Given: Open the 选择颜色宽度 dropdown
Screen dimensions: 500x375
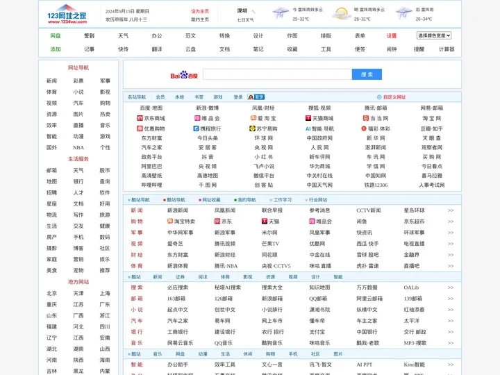Looking at the screenshot, I should 433,35.
